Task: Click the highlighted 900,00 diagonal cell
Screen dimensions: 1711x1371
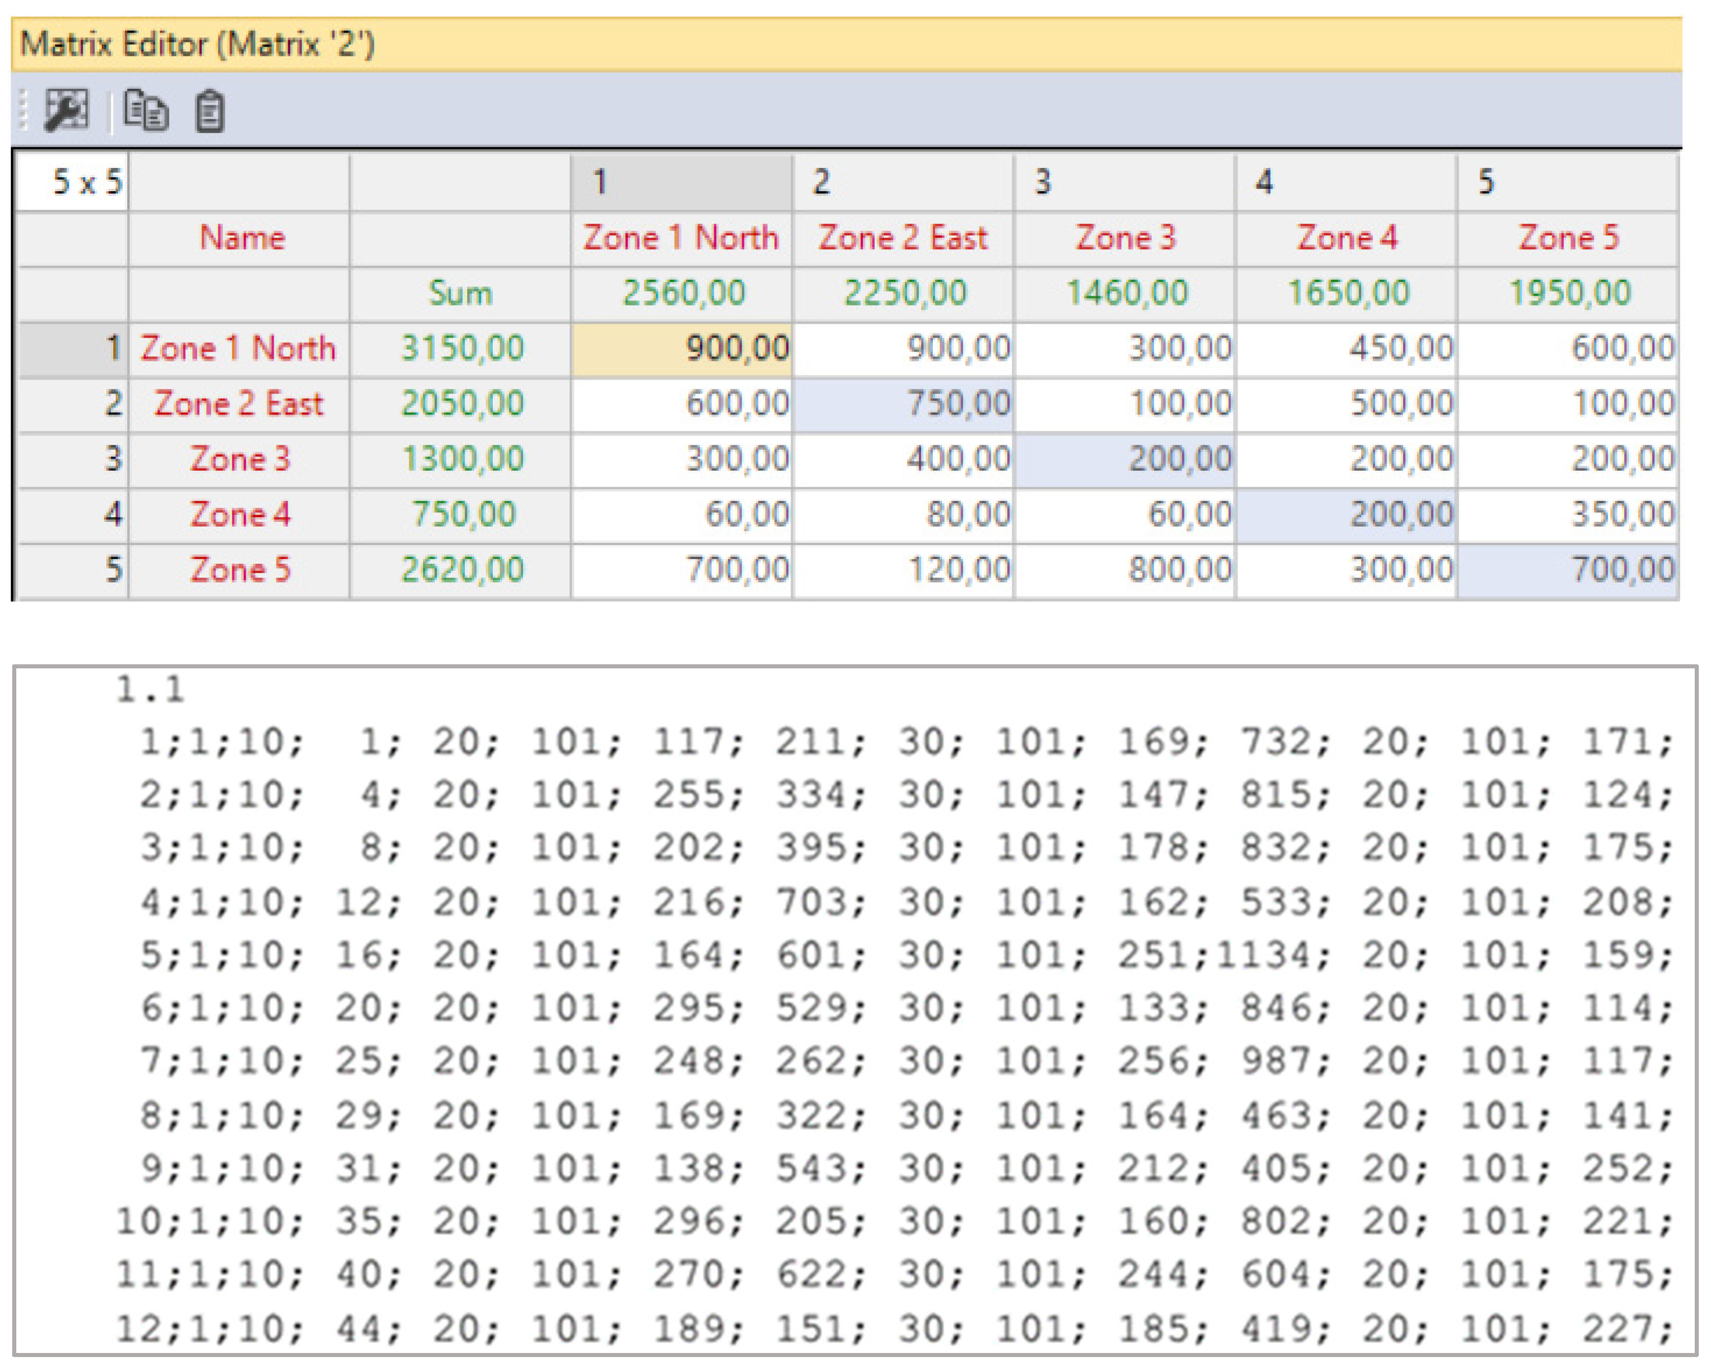Action: (x=681, y=348)
